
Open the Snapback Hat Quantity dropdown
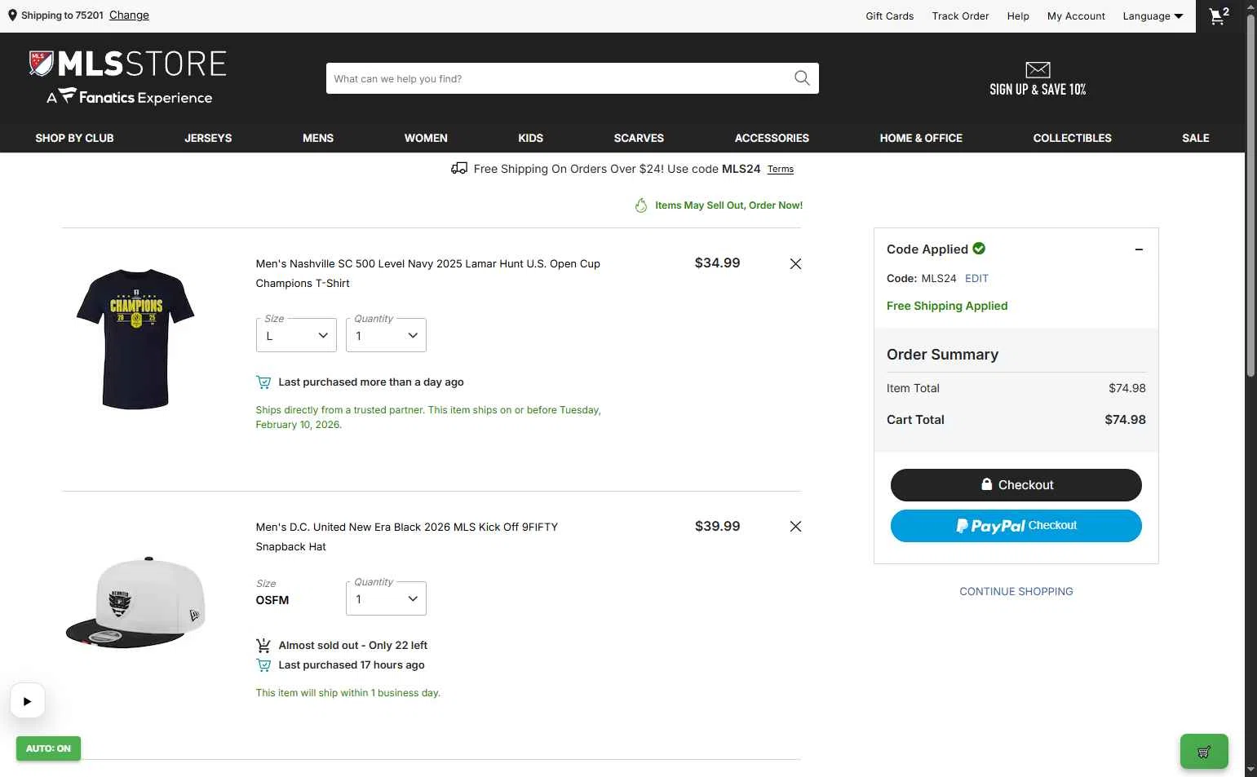coord(386,598)
